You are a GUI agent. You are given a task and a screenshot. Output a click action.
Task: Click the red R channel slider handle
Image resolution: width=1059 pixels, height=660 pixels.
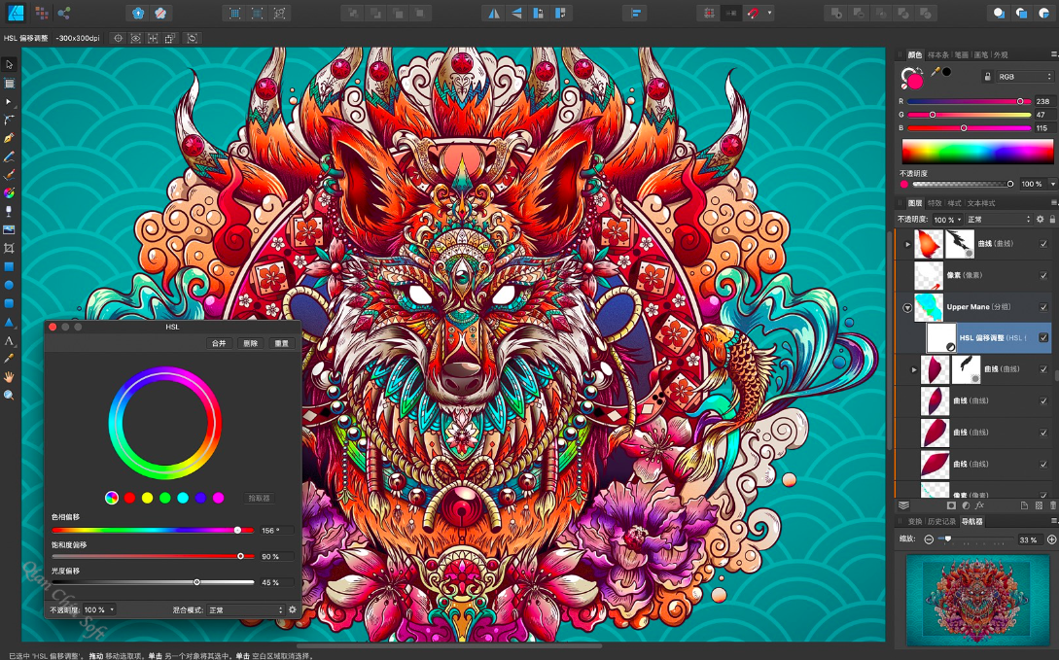coord(1020,101)
